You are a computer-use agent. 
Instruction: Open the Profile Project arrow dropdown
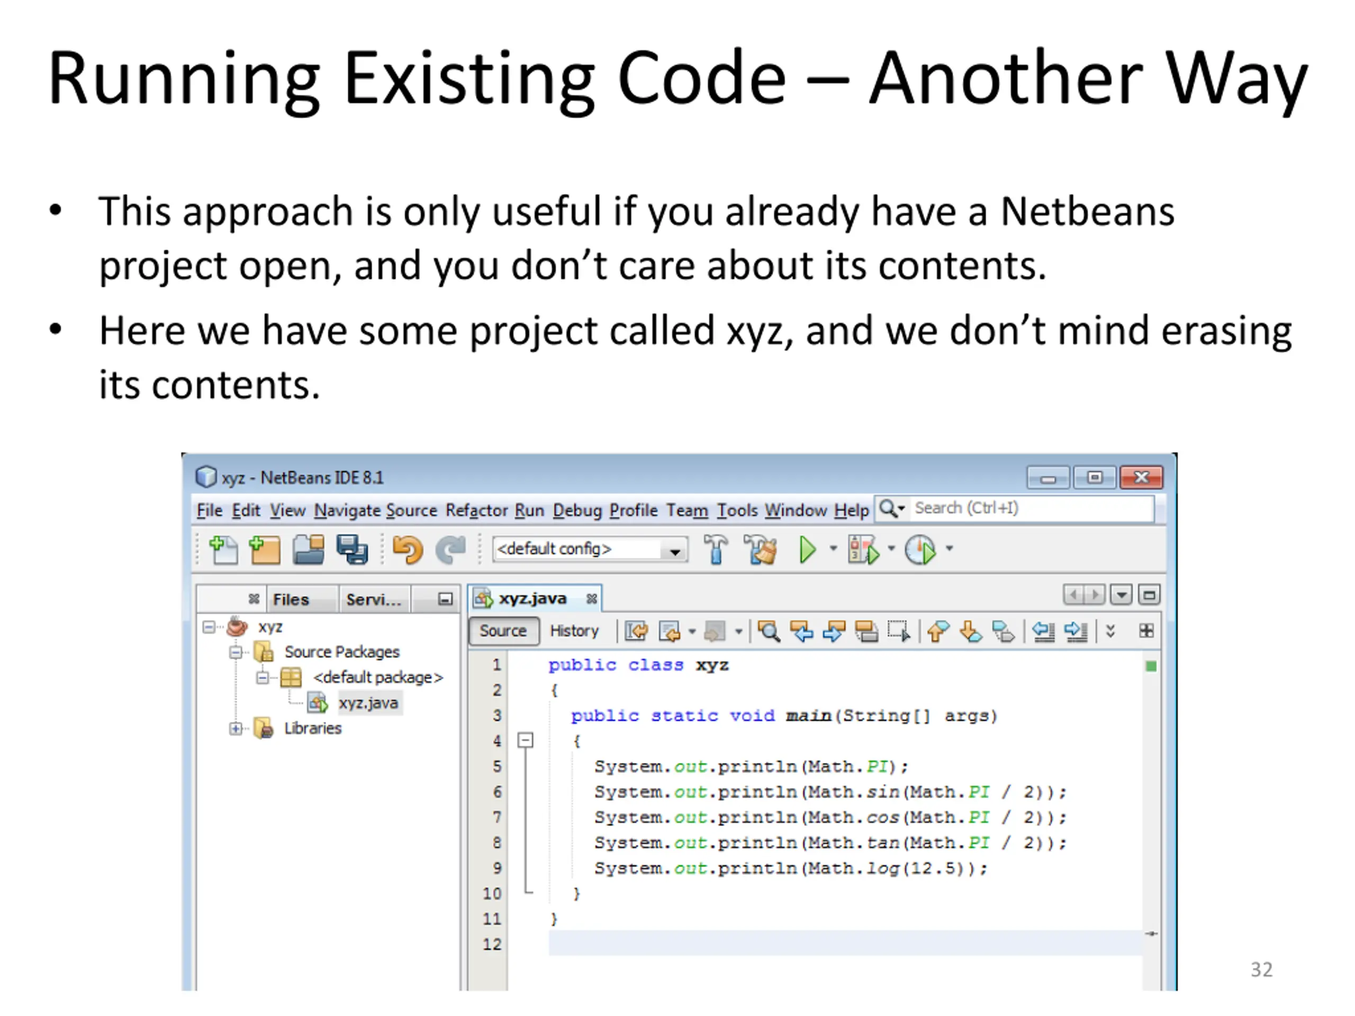coord(949,548)
